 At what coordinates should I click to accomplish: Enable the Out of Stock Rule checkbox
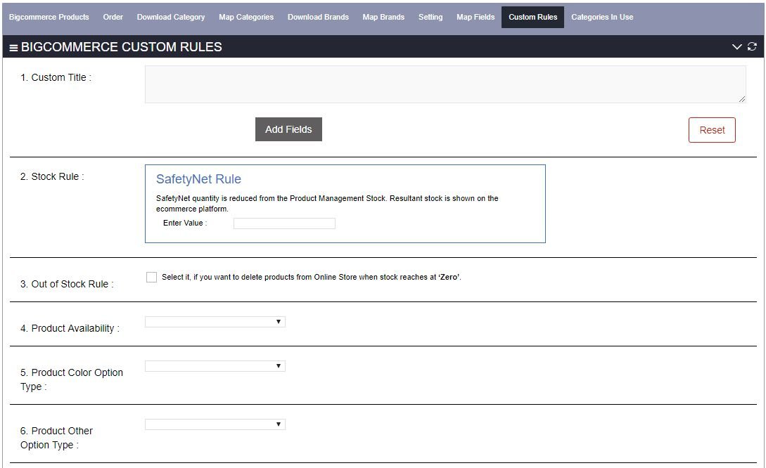(151, 277)
